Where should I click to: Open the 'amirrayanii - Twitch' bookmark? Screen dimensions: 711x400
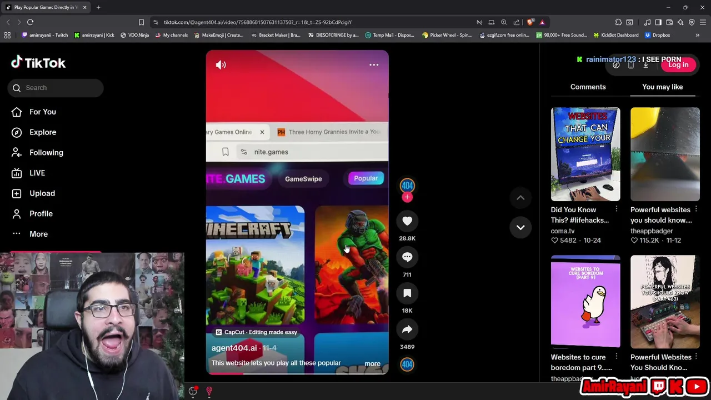click(44, 35)
